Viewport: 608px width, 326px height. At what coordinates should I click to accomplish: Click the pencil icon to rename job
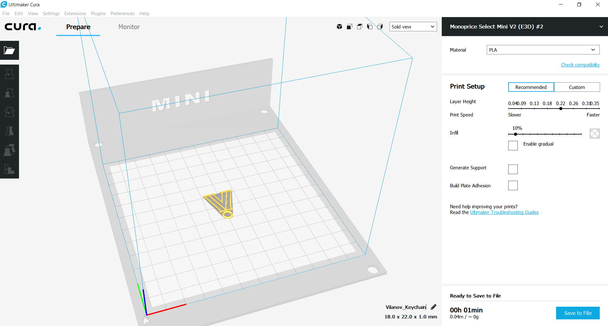[x=434, y=307]
